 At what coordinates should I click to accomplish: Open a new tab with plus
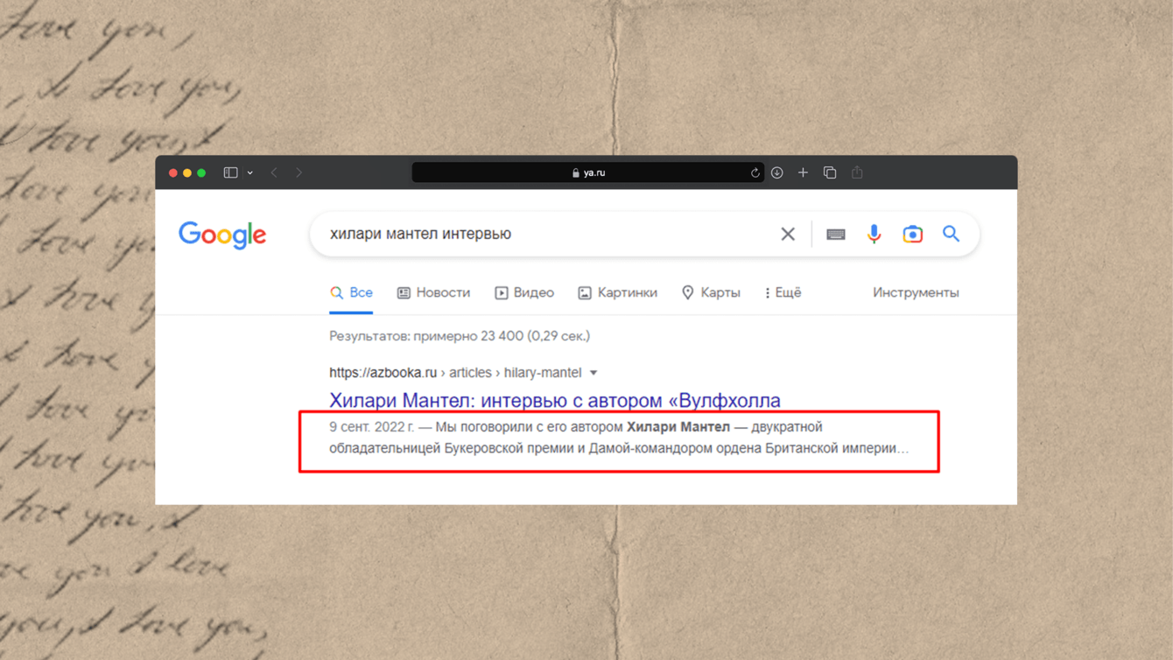pos(803,173)
